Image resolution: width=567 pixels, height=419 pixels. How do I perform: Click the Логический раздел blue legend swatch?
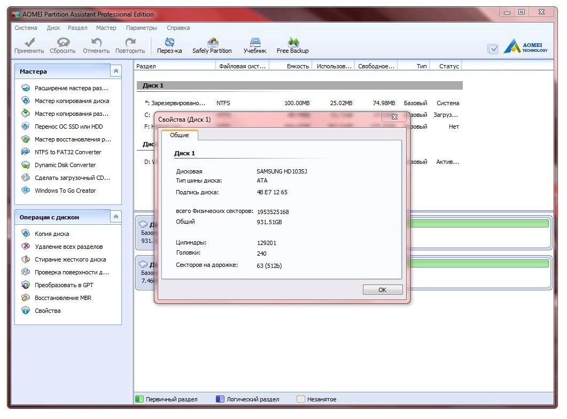(x=220, y=399)
